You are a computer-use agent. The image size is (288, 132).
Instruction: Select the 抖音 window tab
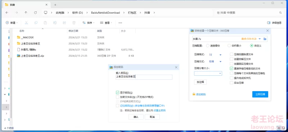pyautogui.click(x=26, y=5)
